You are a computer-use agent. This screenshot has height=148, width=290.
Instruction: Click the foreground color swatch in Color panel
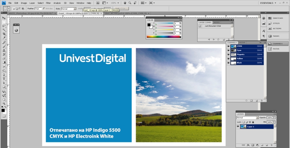[149, 25]
